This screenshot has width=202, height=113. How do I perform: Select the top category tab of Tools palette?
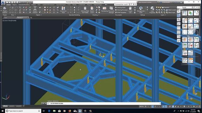tap(179, 11)
